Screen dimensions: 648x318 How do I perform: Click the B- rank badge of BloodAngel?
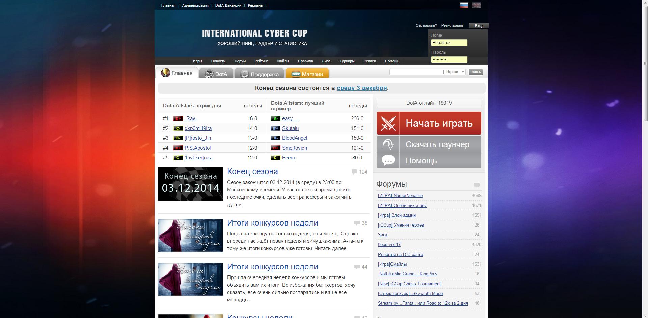275,138
